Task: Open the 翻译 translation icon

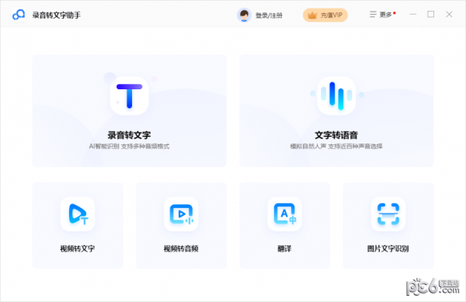Action: [x=285, y=213]
